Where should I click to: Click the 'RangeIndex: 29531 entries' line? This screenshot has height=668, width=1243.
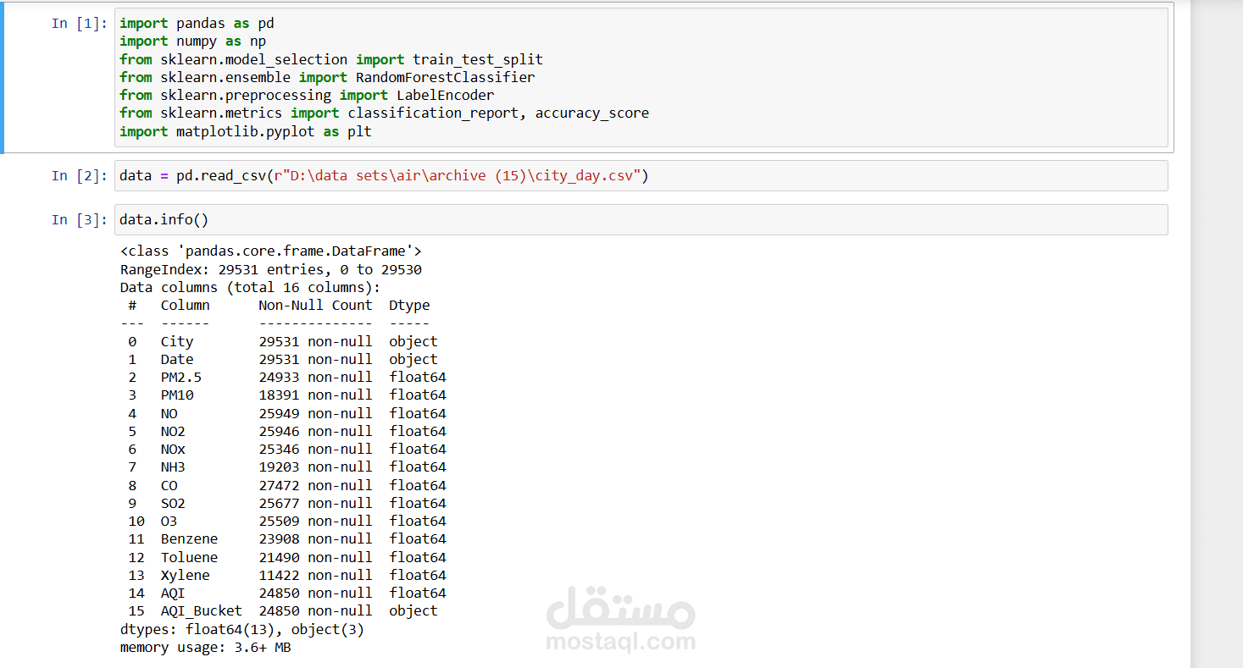[271, 270]
